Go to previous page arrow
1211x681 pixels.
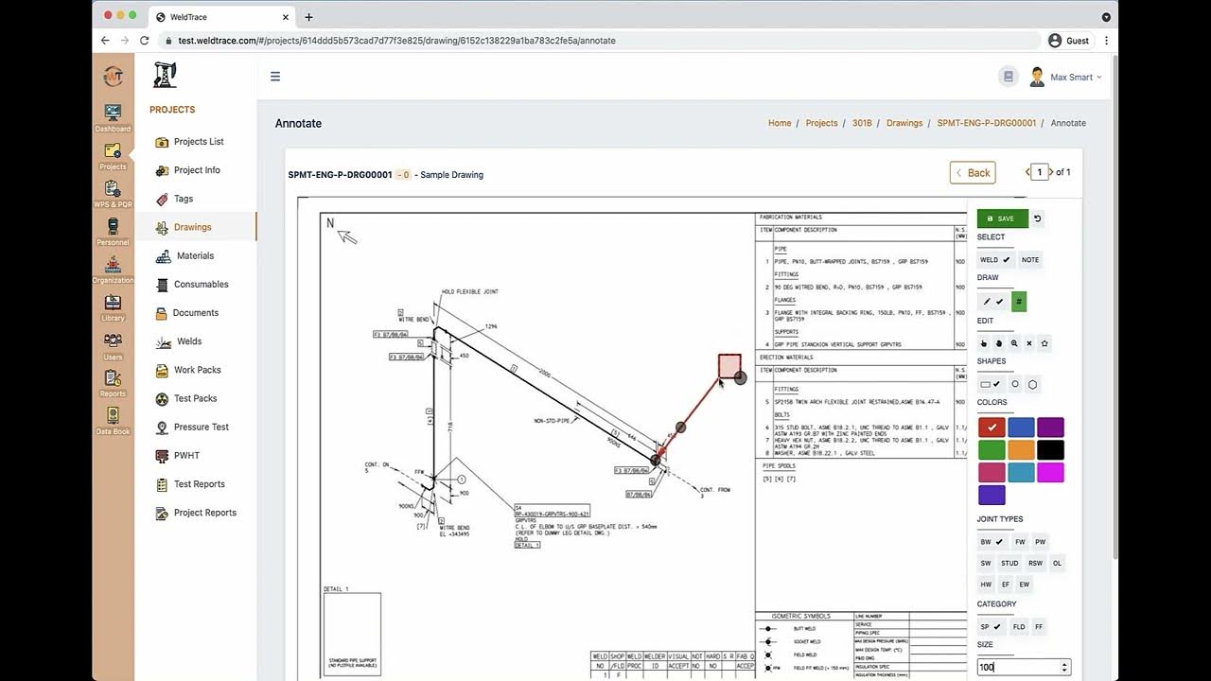(x=1027, y=172)
